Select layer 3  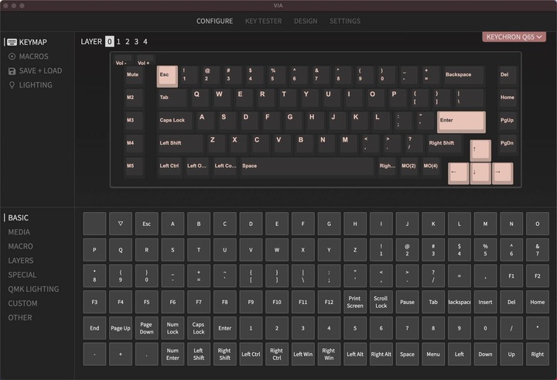click(136, 42)
